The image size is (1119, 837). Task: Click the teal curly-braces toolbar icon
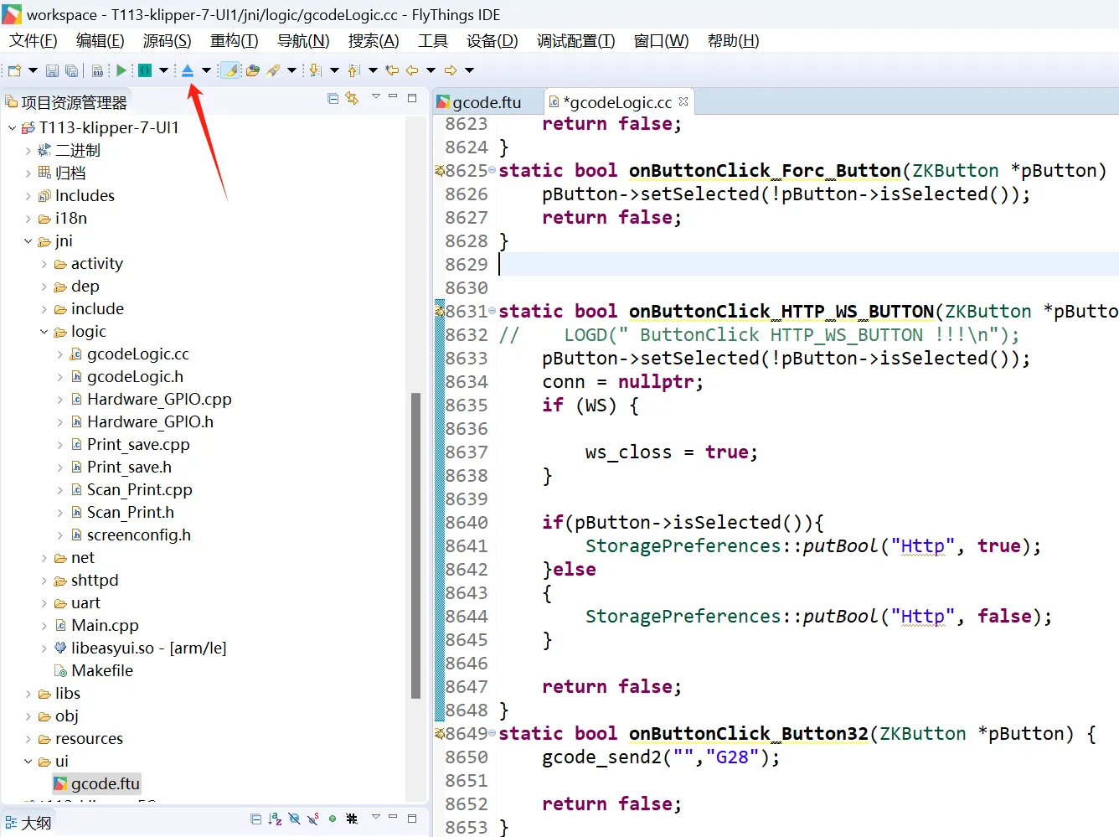145,70
